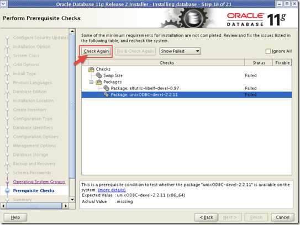The height and width of the screenshot is (225, 300).
Task: Select the Swap Size check row
Action: pos(187,76)
